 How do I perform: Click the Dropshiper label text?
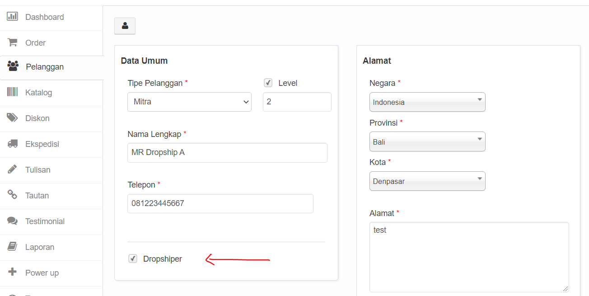(x=163, y=259)
